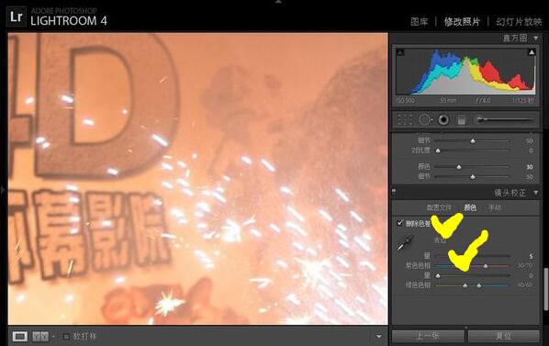Collapse the 镜头校正 lens correction panel
The height and width of the screenshot is (346, 549).
536,193
